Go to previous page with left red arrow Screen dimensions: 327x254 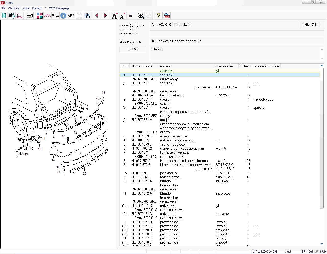click(x=97, y=16)
